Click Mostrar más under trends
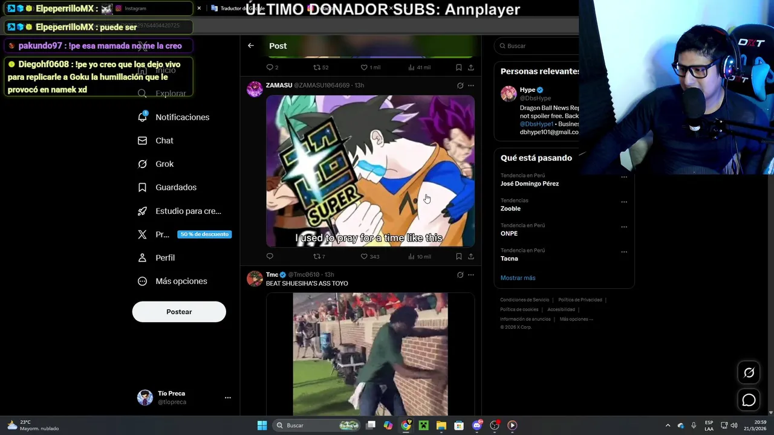Image resolution: width=774 pixels, height=435 pixels. click(518, 278)
